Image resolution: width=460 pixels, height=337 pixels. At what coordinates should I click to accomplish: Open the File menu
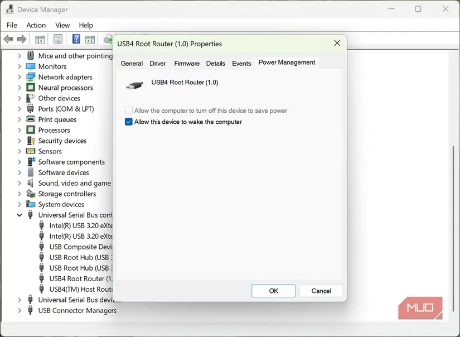[x=12, y=25]
